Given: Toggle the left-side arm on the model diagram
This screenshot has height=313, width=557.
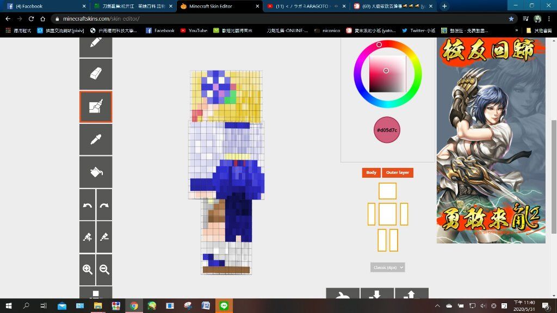Looking at the screenshot, I should point(371,214).
